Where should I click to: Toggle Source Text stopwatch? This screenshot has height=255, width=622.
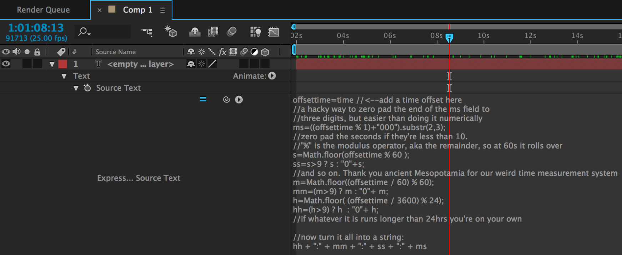pyautogui.click(x=87, y=88)
